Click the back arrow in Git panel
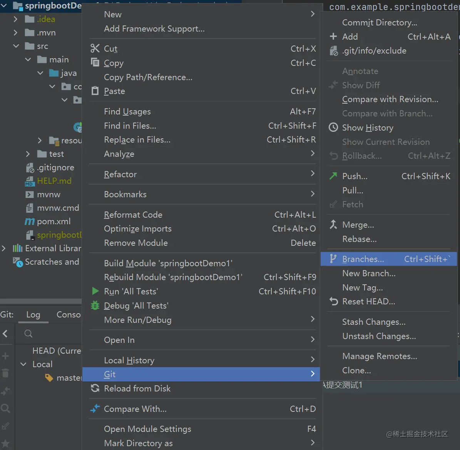460x450 pixels. pos(5,334)
